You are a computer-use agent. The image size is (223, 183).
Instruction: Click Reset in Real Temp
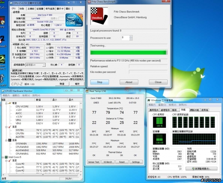click(122, 162)
